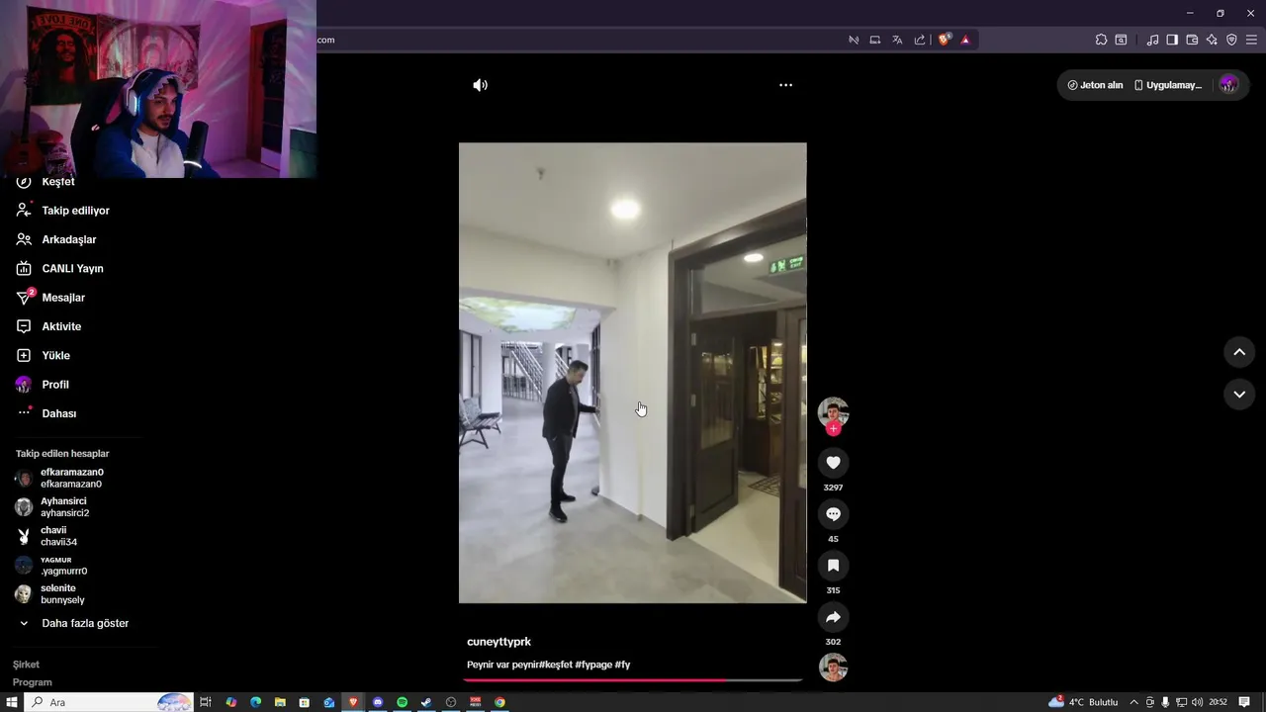Open Microsoft Edge from taskbar

pyautogui.click(x=255, y=702)
